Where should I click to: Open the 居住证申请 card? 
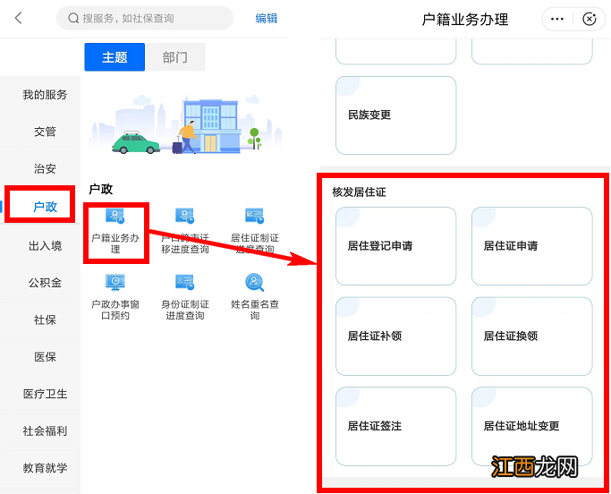tap(532, 246)
